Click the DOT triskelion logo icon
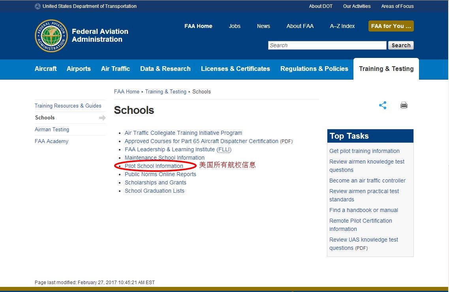The image size is (449, 292). [38, 6]
